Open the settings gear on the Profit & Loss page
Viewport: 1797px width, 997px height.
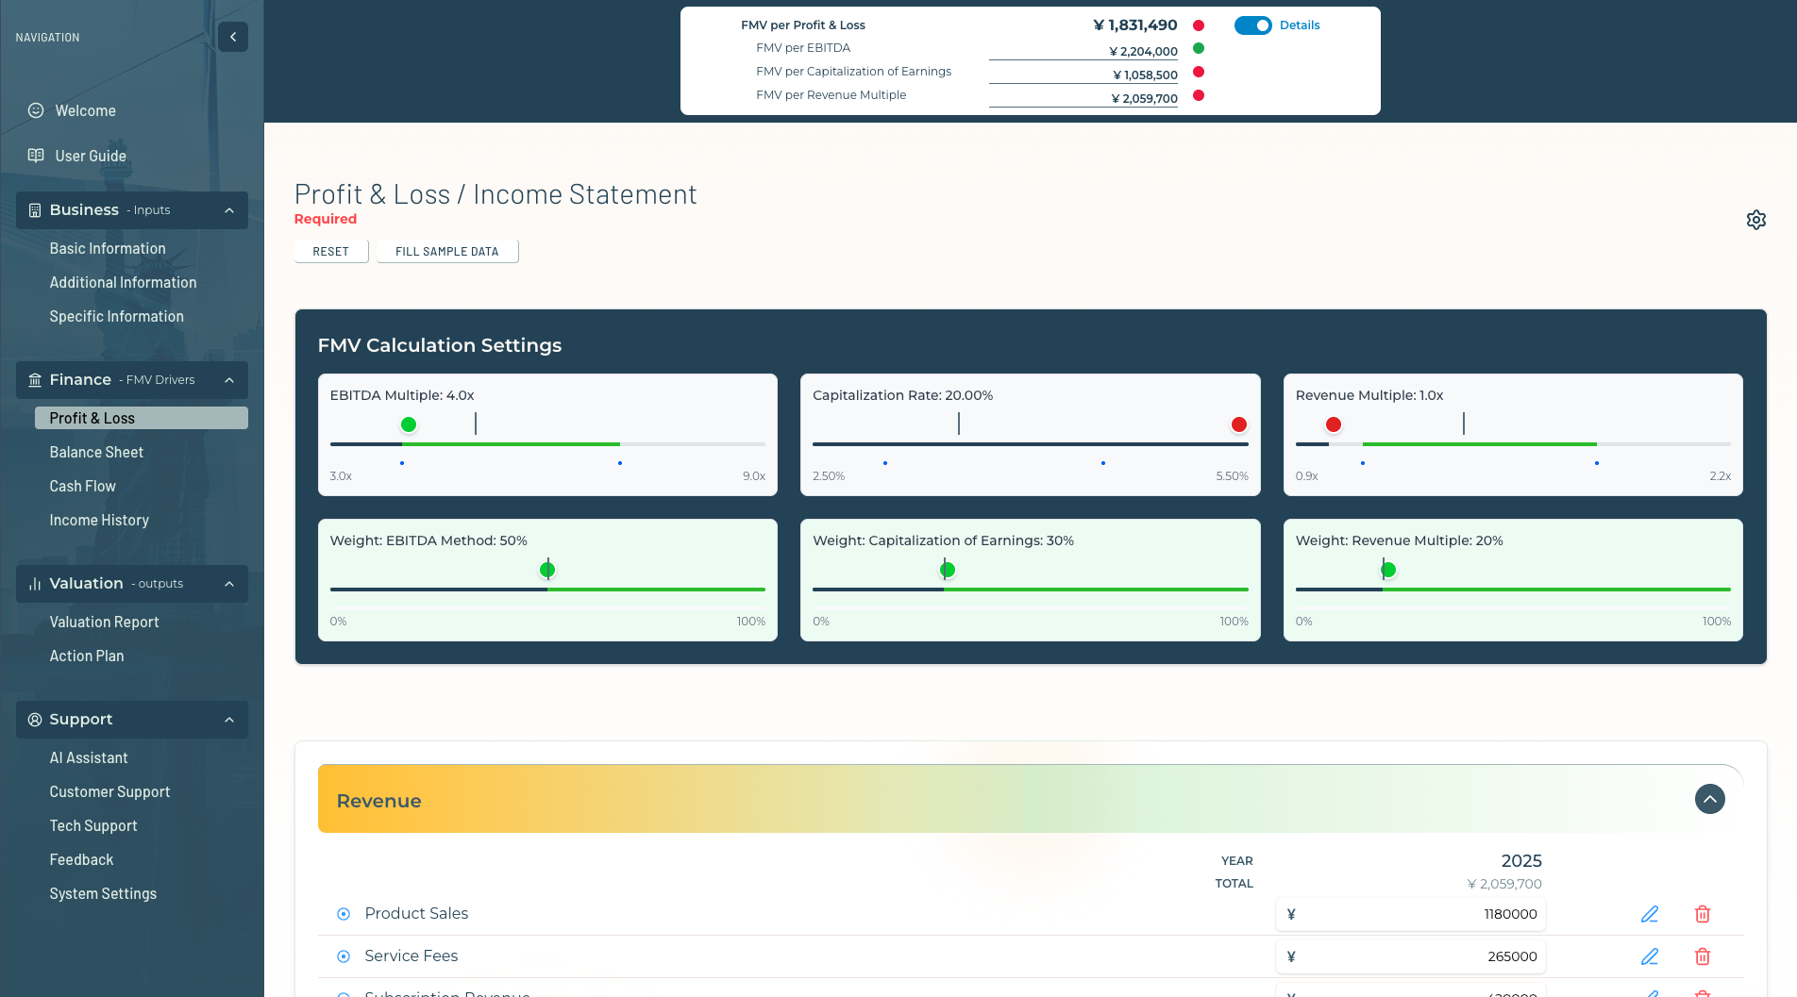pos(1756,219)
